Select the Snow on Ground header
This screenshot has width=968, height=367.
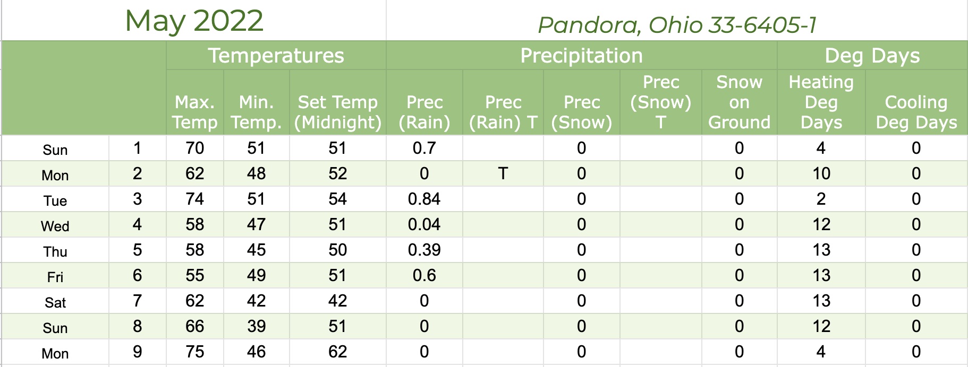(740, 102)
